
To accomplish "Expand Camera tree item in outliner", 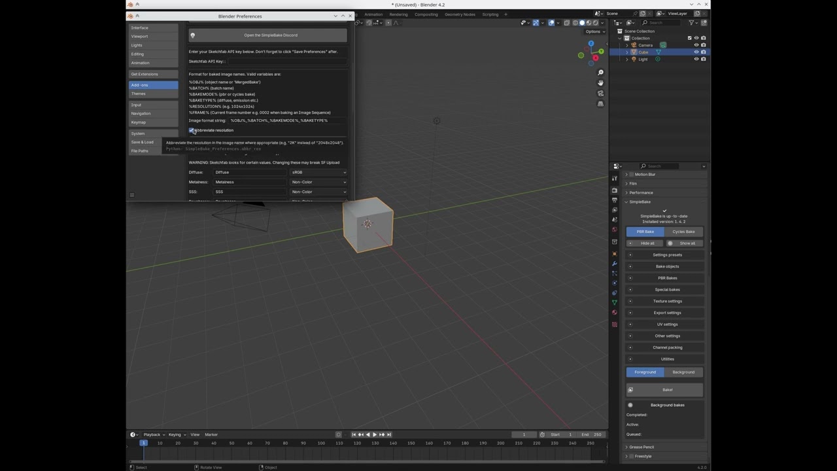I will [x=627, y=45].
